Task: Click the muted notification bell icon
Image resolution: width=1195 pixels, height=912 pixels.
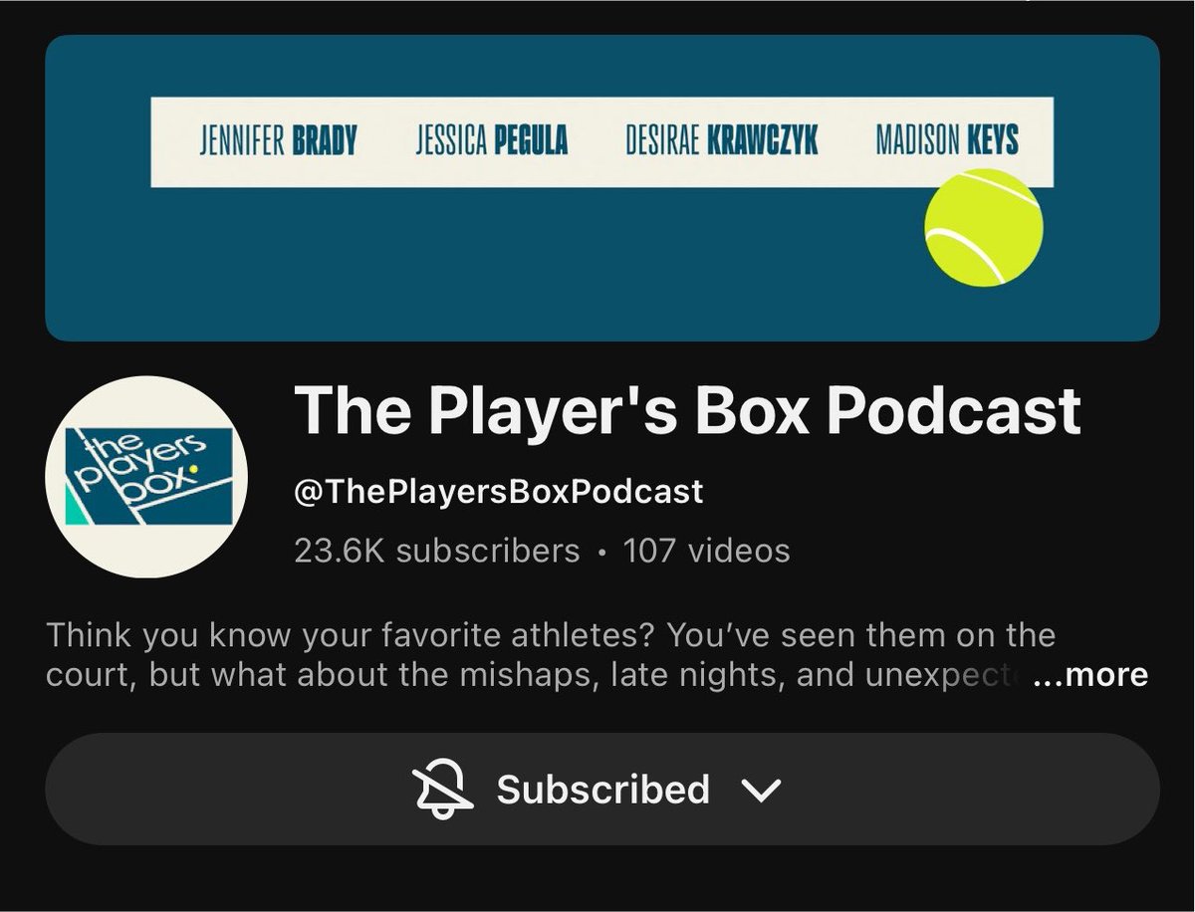Action: coord(443,790)
